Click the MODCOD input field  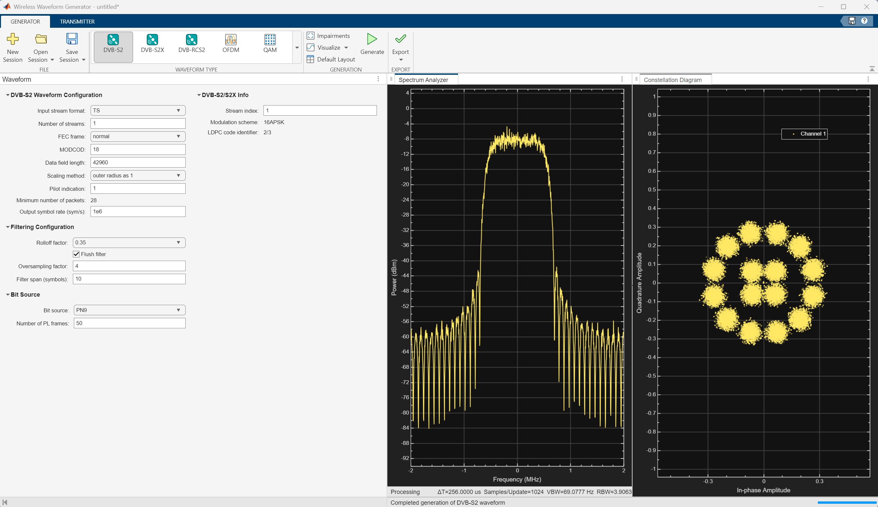click(138, 149)
